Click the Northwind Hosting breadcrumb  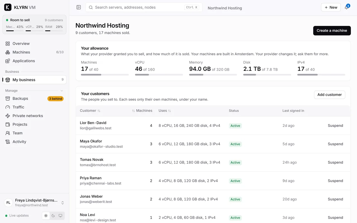coord(225,8)
